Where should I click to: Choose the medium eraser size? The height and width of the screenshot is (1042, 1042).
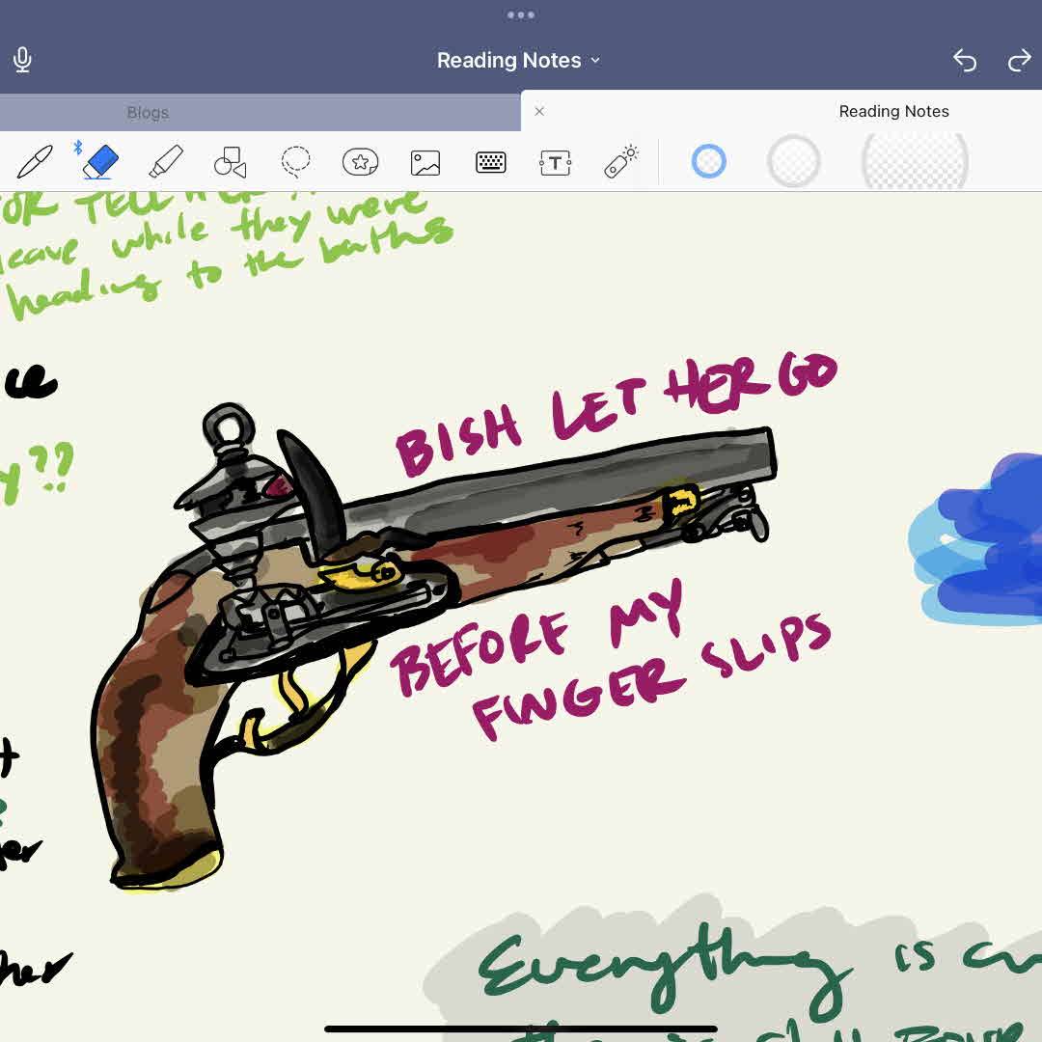(x=793, y=161)
